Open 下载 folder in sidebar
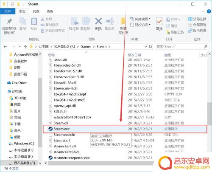The width and height of the screenshot is (212, 172). coord(15,124)
